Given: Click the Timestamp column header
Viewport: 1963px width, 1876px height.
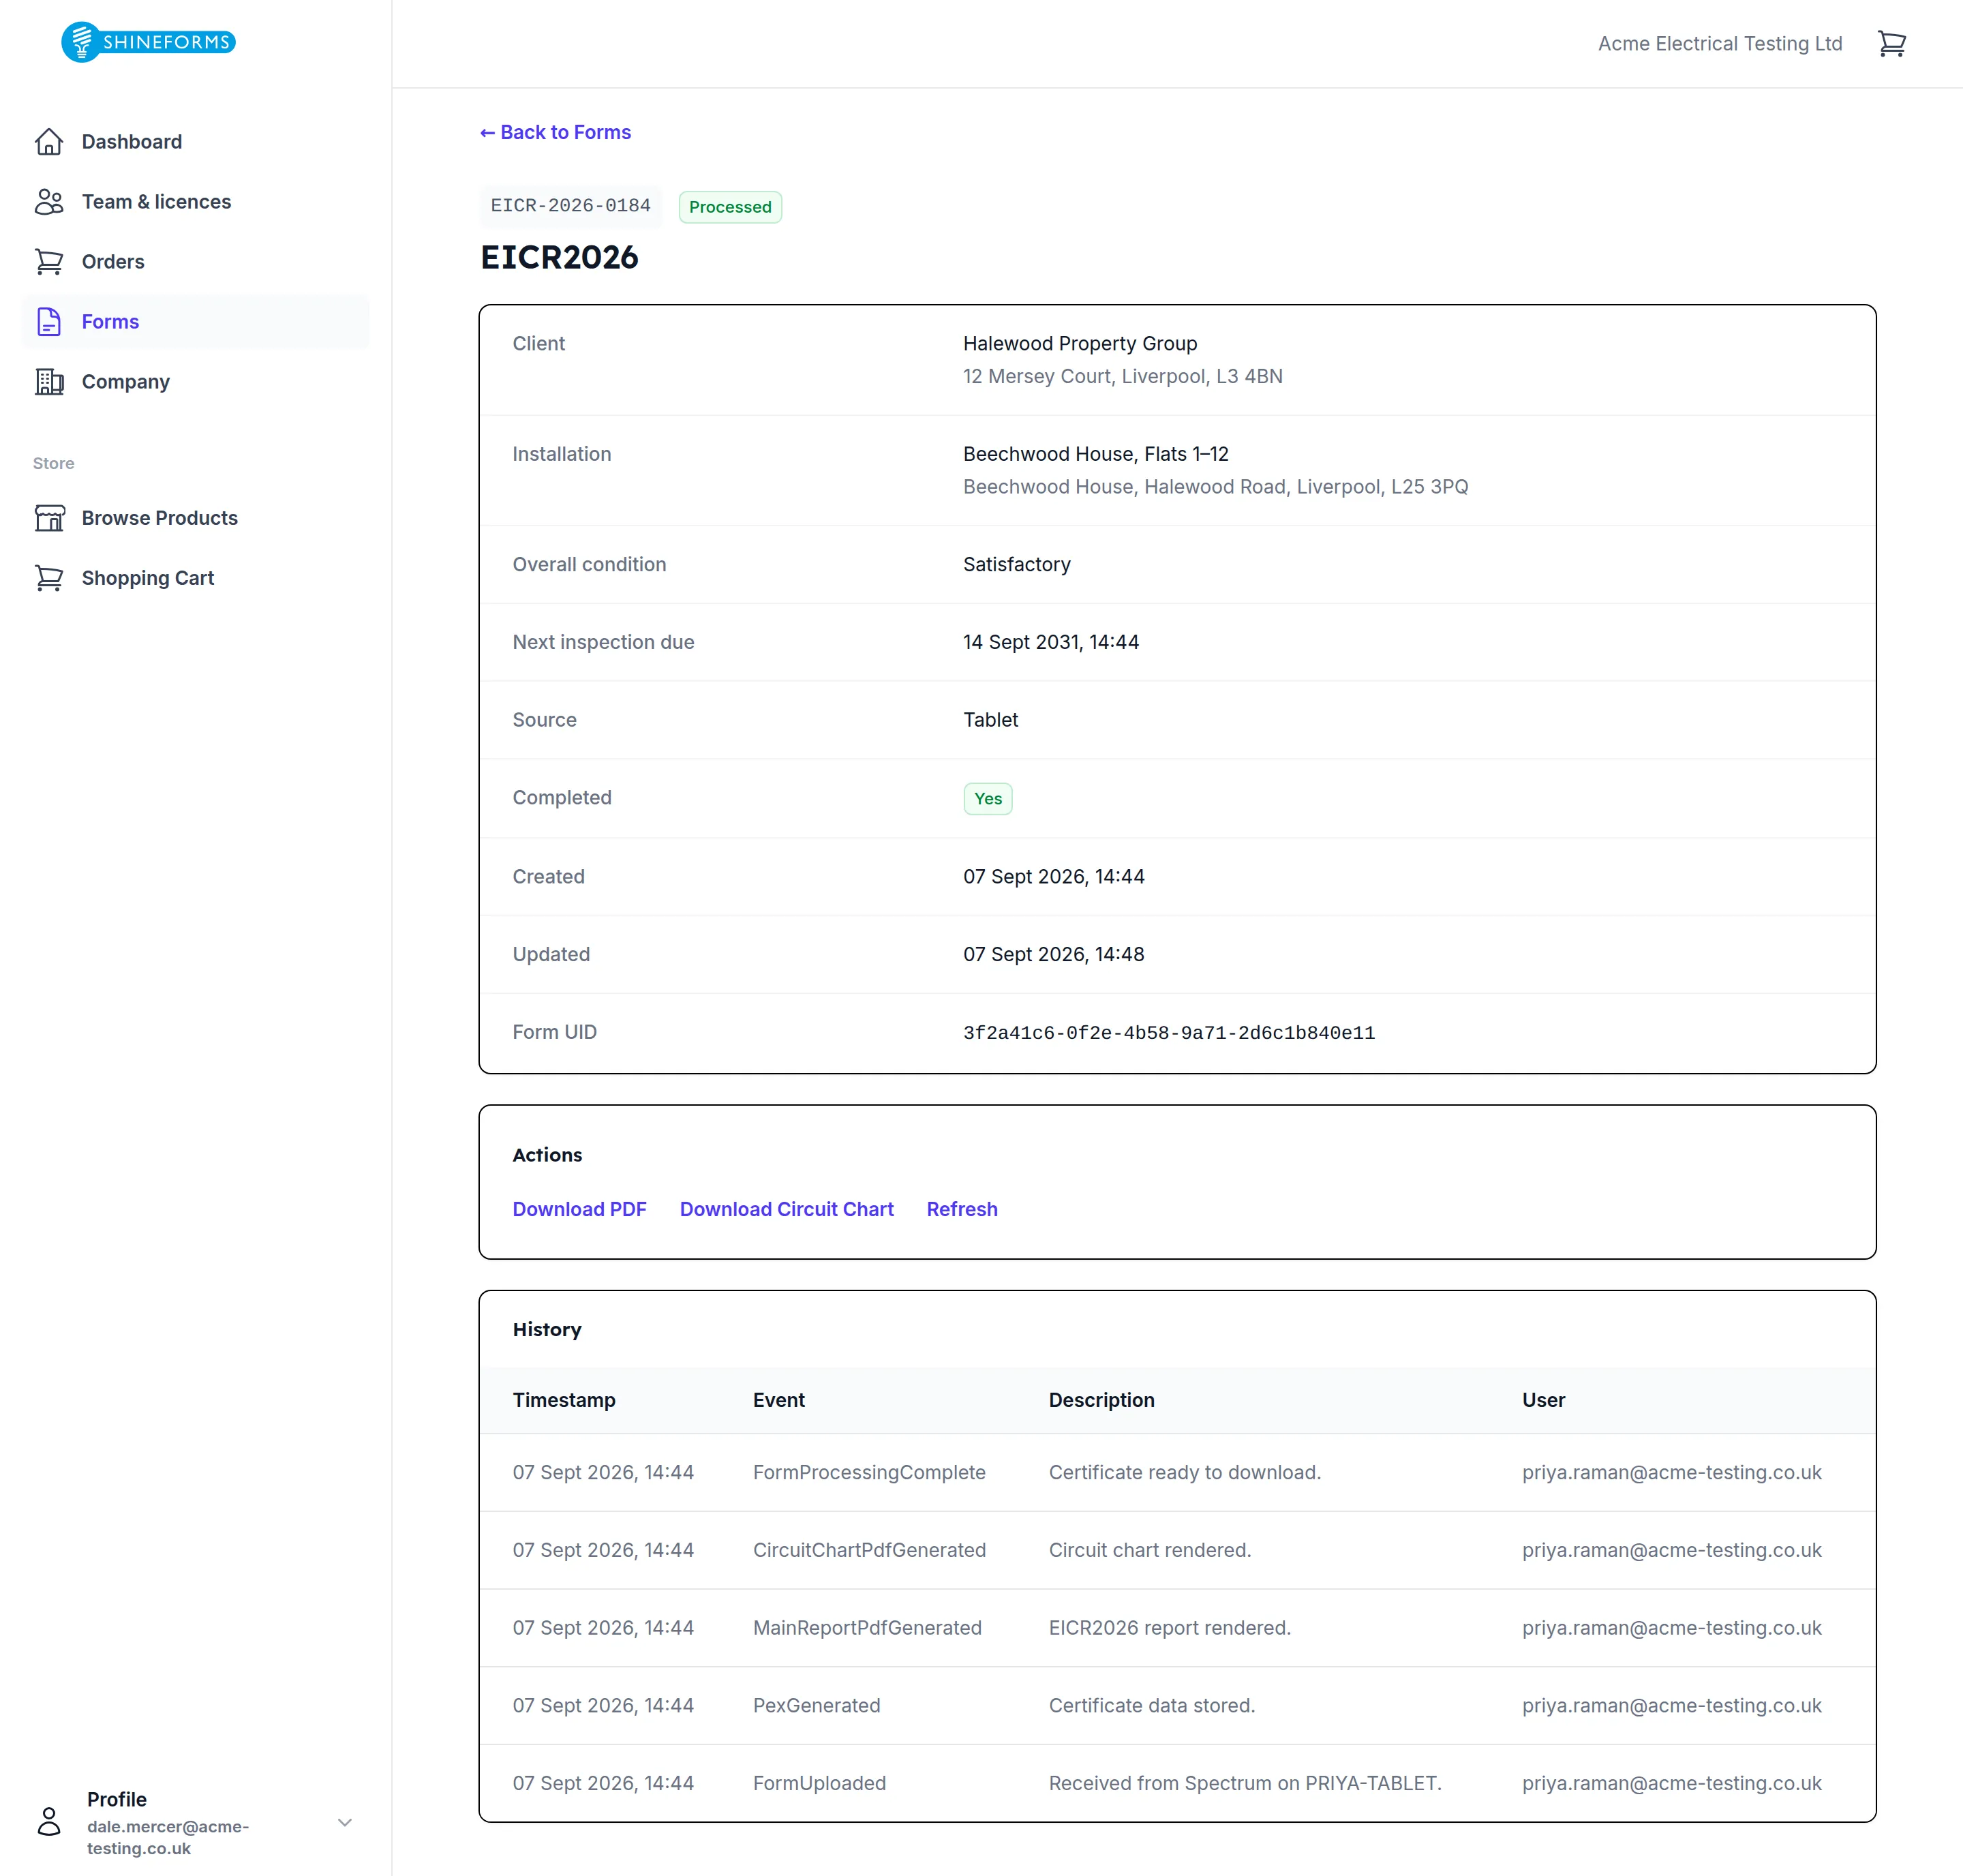Looking at the screenshot, I should tap(564, 1400).
